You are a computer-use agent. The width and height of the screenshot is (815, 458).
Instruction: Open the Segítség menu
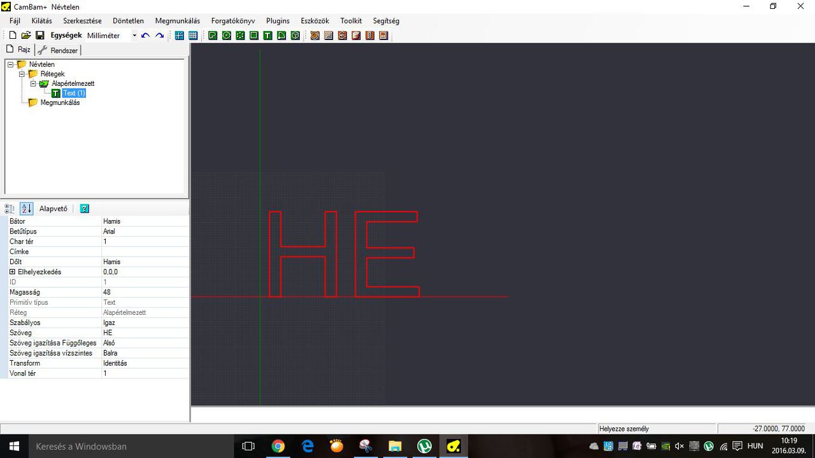click(386, 21)
